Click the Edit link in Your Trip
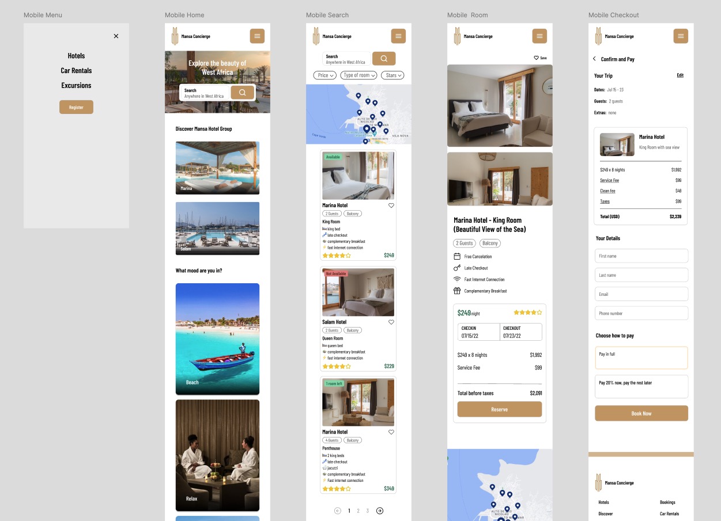The image size is (721, 521). click(680, 75)
